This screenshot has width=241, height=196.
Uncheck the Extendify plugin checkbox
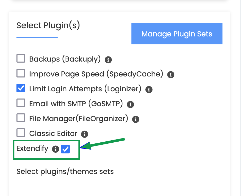[65, 149]
